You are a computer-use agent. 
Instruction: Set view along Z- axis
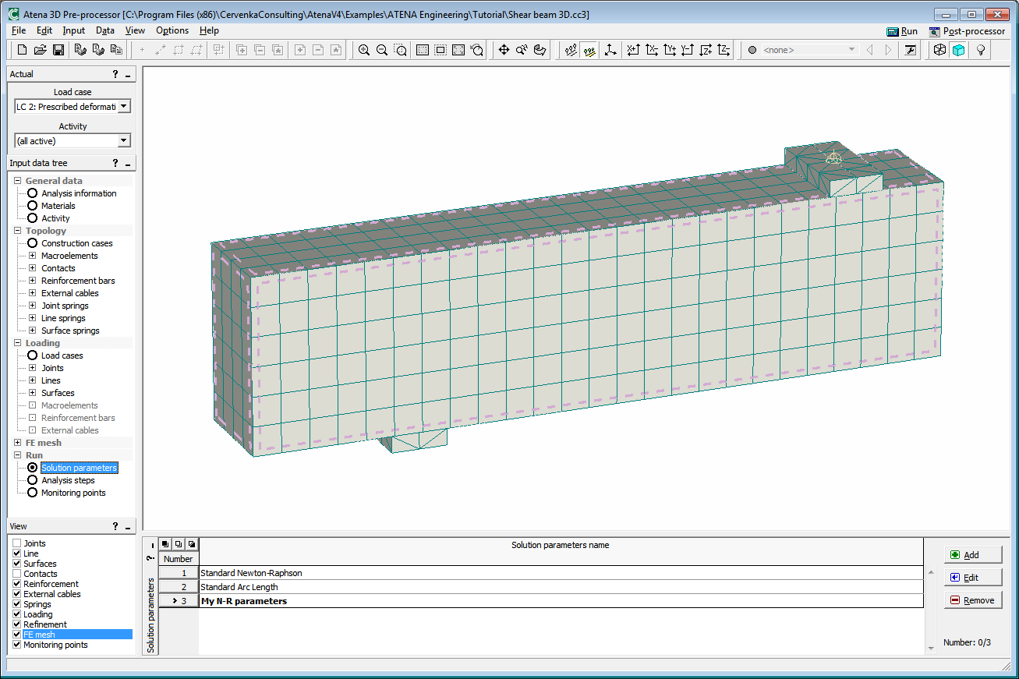724,50
